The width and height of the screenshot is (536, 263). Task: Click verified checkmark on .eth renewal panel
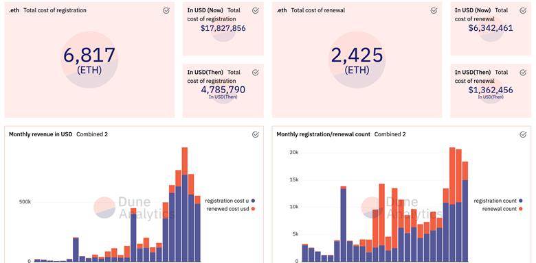tap(434, 10)
